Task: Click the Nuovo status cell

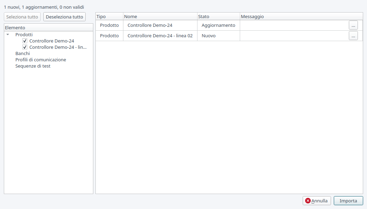Action: [218, 36]
